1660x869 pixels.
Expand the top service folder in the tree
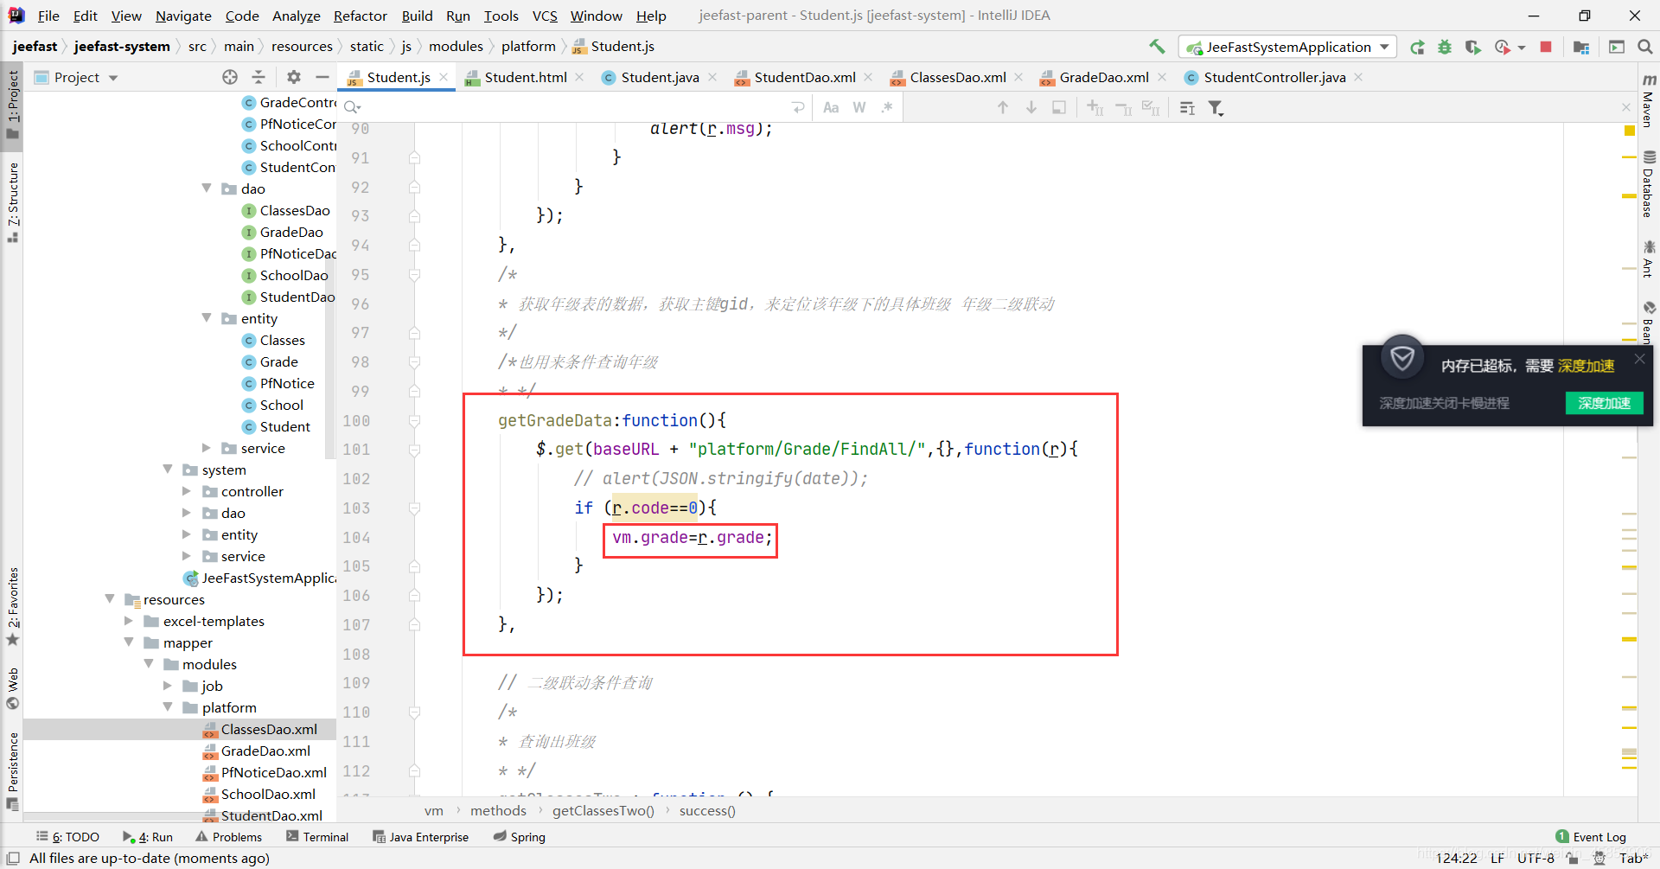[x=207, y=448]
